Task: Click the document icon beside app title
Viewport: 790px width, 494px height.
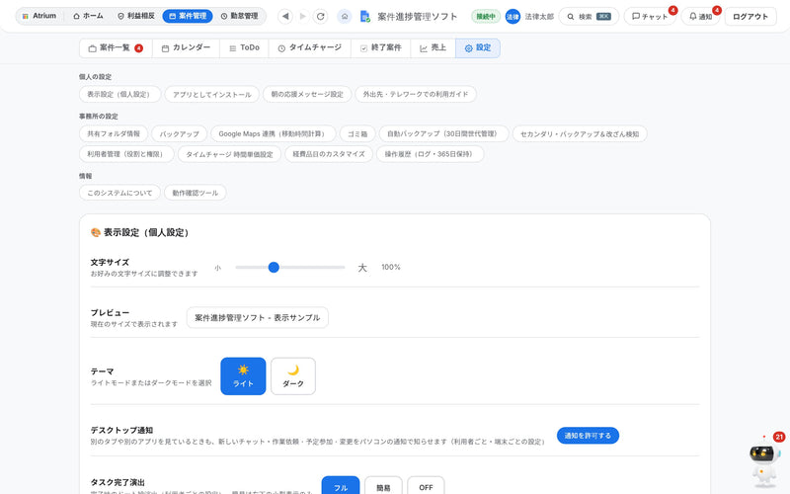Action: pyautogui.click(x=365, y=17)
